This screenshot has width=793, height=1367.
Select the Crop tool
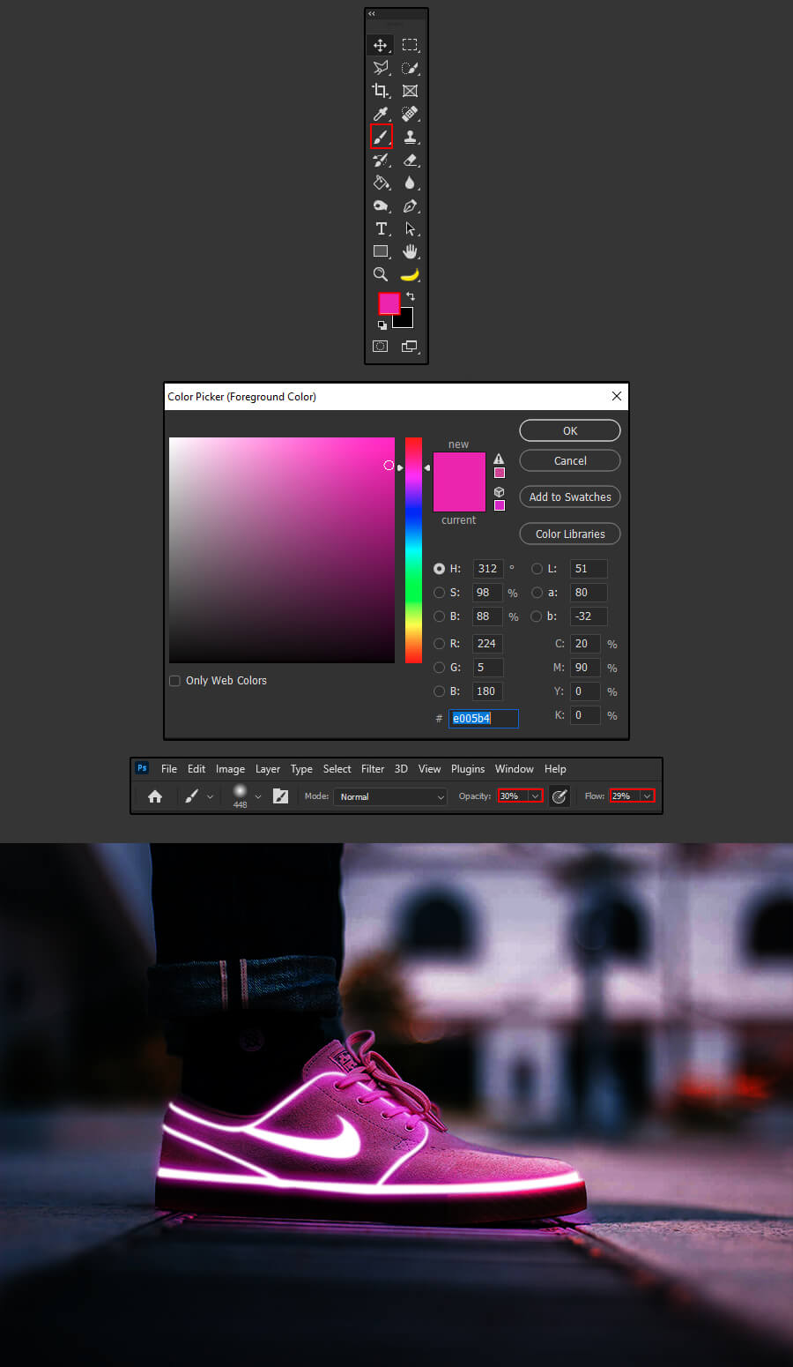tap(380, 91)
